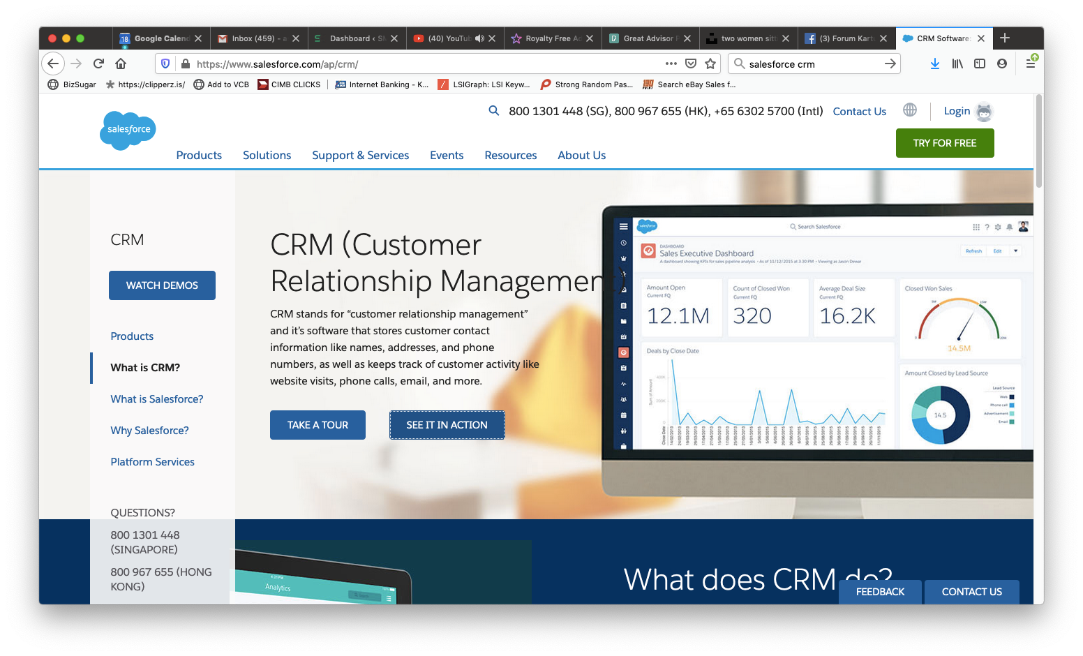Click the CONTACT US button at bottom
This screenshot has width=1083, height=656.
click(972, 592)
